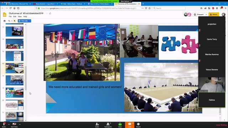This screenshot has width=228, height=128.
Task: Click the webcam video participant tile
Action: [x=212, y=85]
